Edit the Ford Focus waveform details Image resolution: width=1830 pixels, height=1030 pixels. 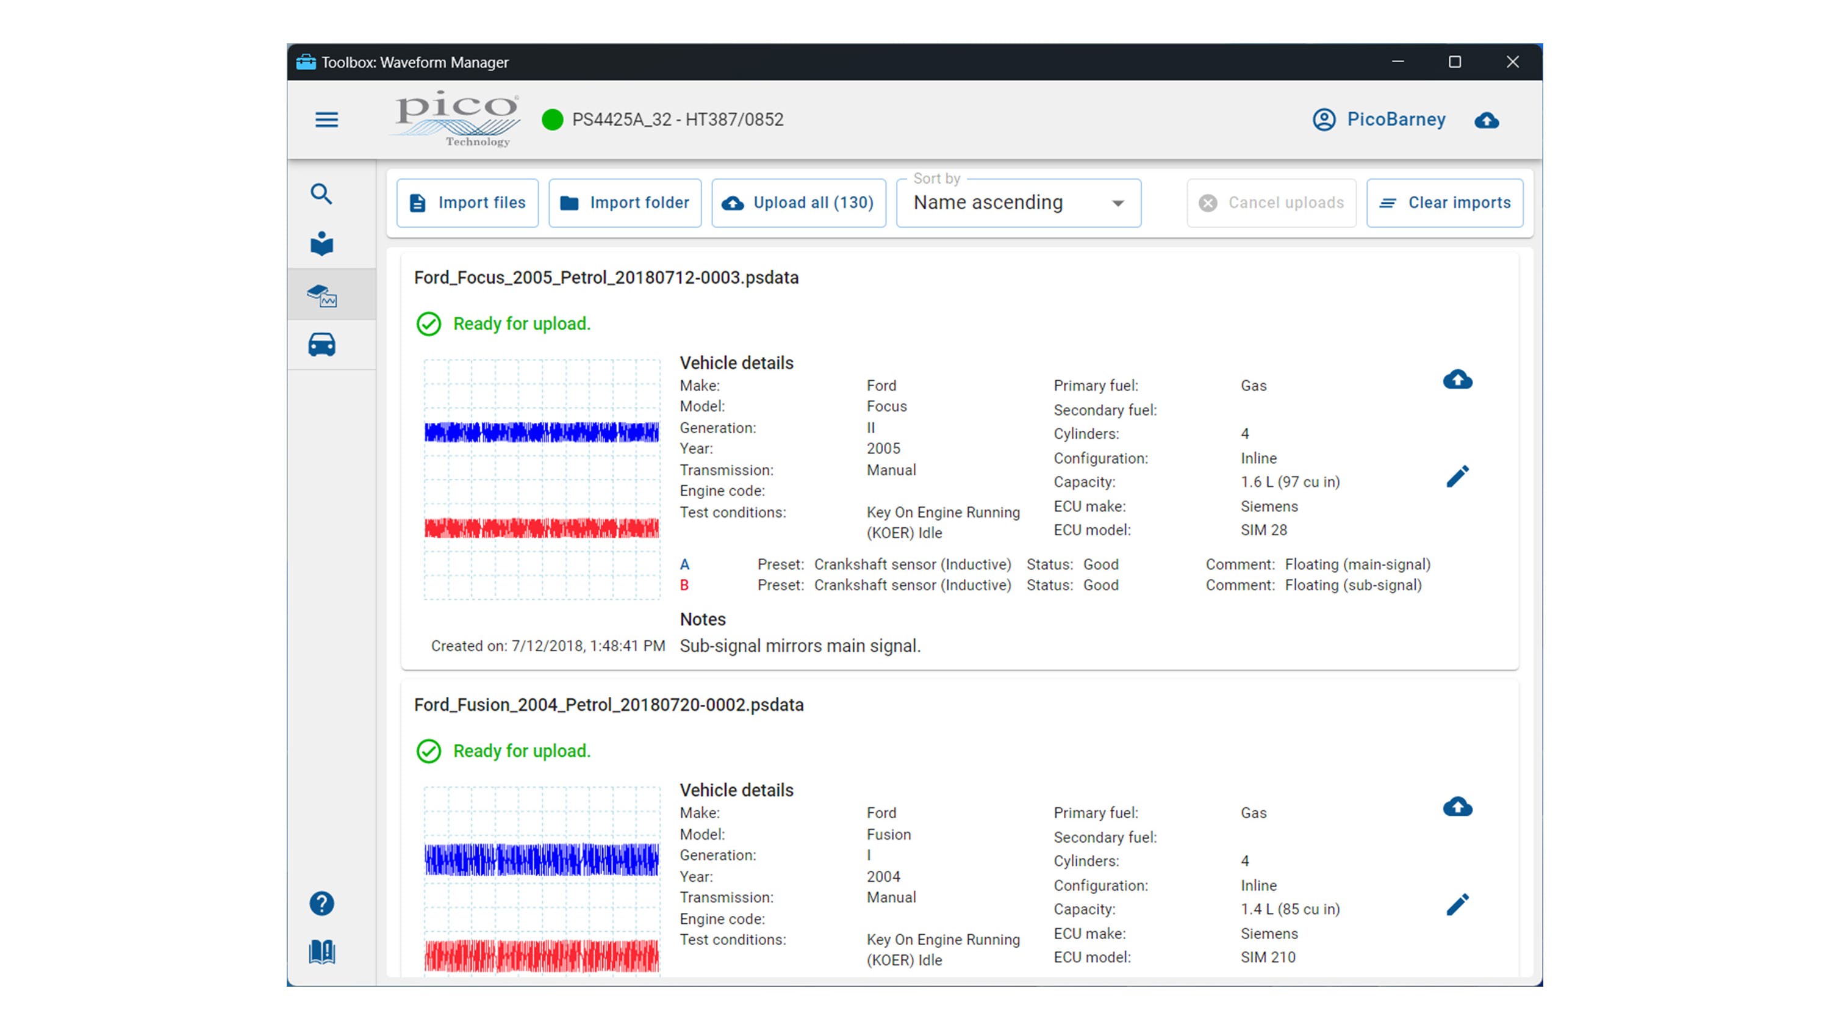1457,477
